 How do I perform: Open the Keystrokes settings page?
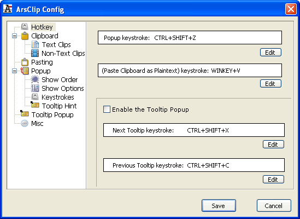(58, 97)
